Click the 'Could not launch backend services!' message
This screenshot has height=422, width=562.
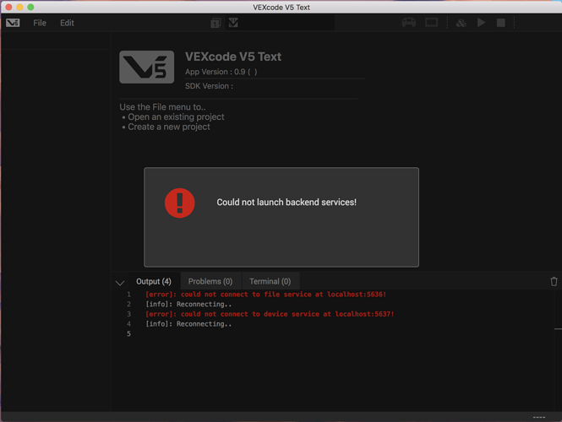[286, 203]
